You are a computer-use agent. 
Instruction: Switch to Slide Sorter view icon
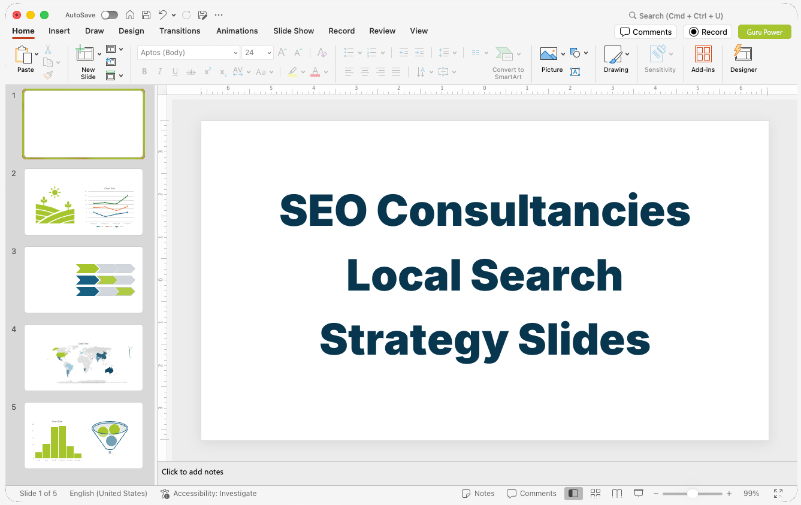(596, 494)
